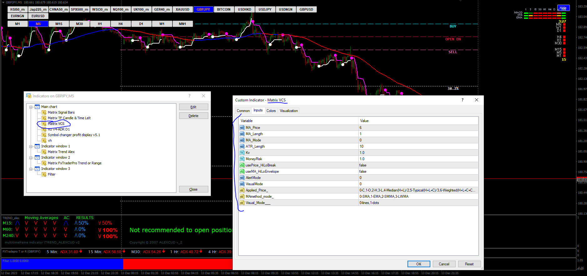Viewport: 587px width, 276px height.
Task: Go to the Colors tab
Action: (271, 111)
